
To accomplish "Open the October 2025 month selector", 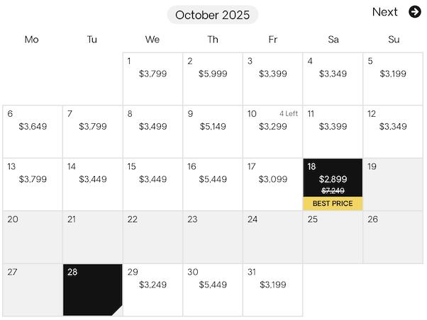I will coord(212,15).
